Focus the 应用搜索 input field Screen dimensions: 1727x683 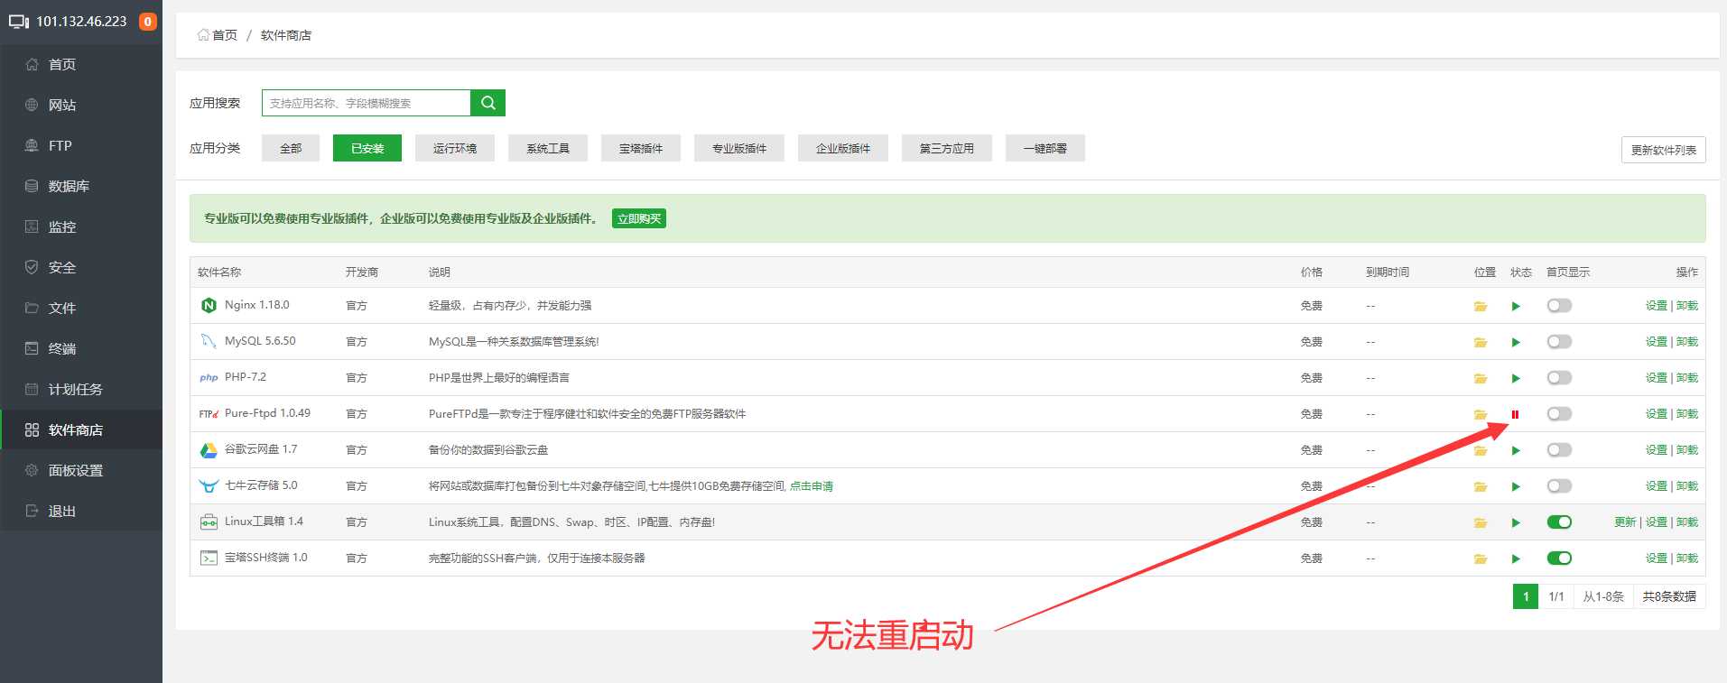(367, 103)
